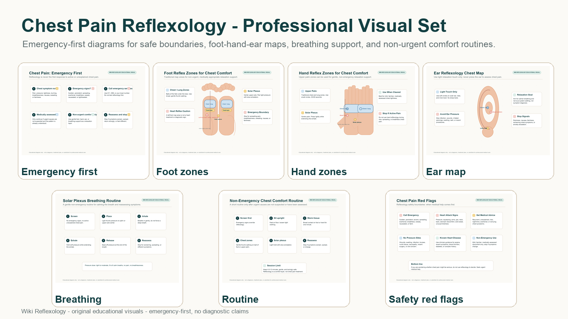This screenshot has width=568, height=319.
Task: Click the 'Ear Reflexology Chest Map' heading
Action: [459, 73]
